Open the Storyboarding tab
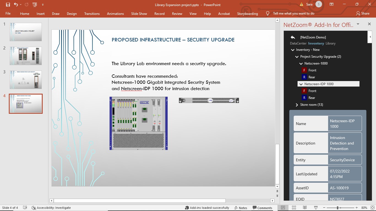 tap(247, 13)
